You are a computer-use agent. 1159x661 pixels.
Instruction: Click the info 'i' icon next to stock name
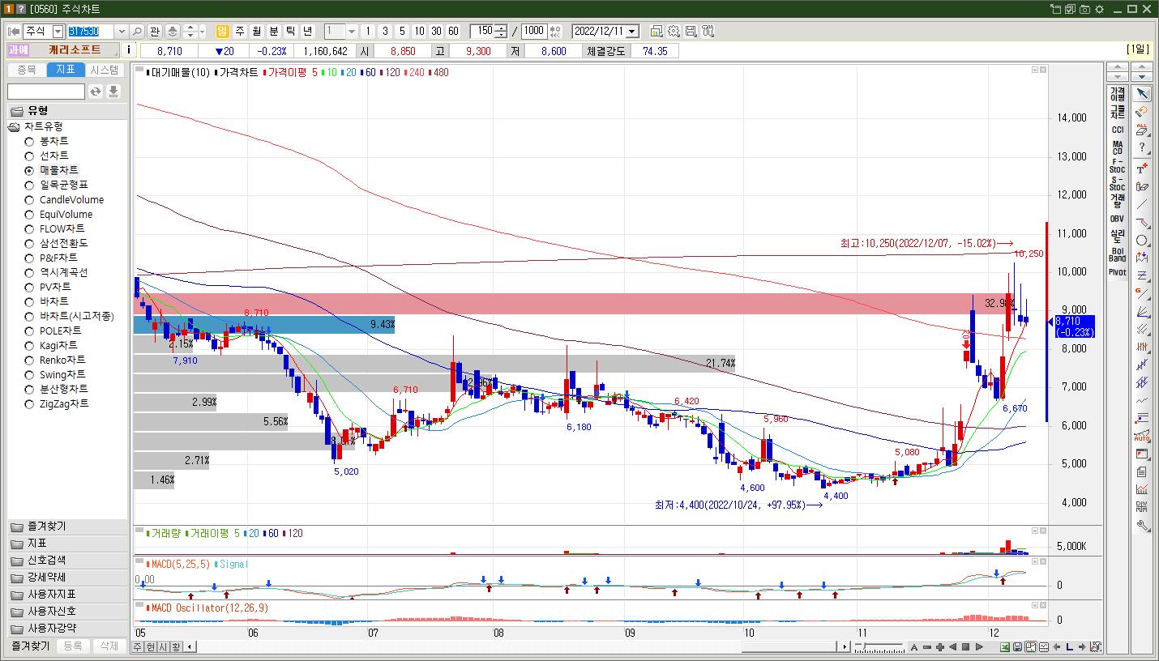130,50
